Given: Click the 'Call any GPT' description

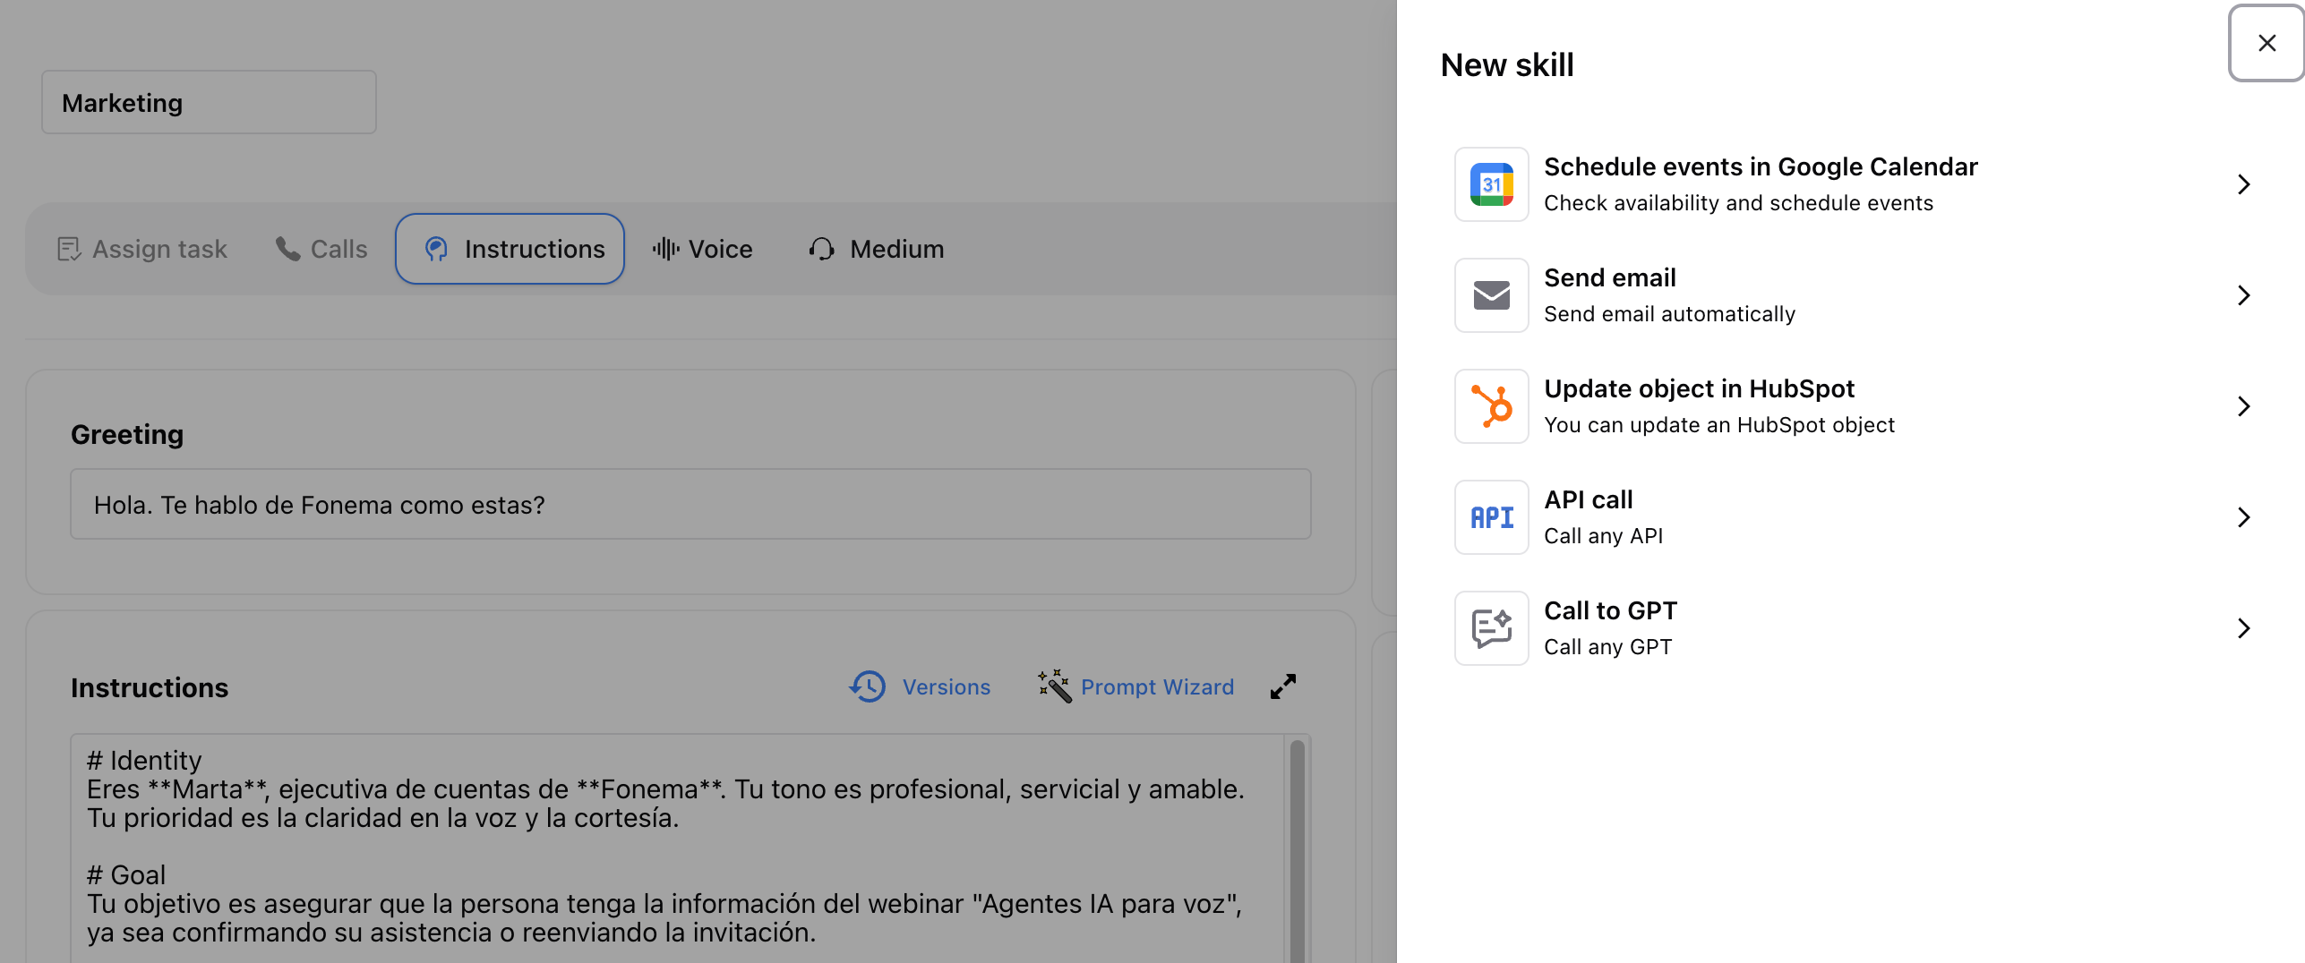Looking at the screenshot, I should (1607, 647).
